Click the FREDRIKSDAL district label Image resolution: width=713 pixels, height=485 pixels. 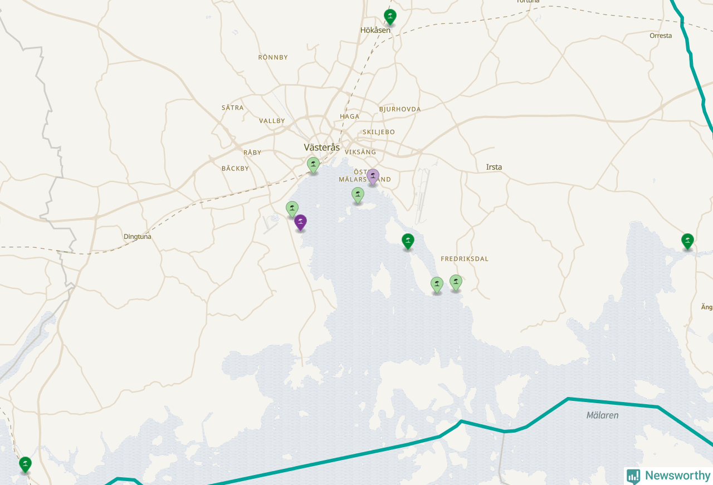coord(465,259)
